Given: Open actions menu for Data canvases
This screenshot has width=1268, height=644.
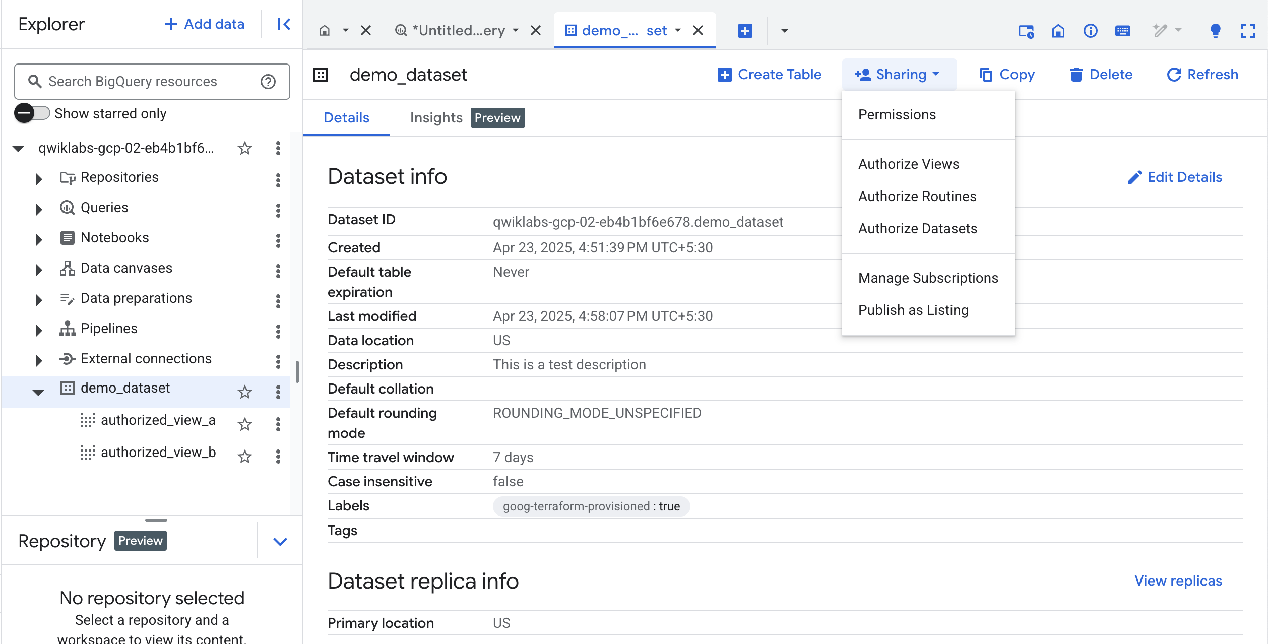Looking at the screenshot, I should (278, 270).
